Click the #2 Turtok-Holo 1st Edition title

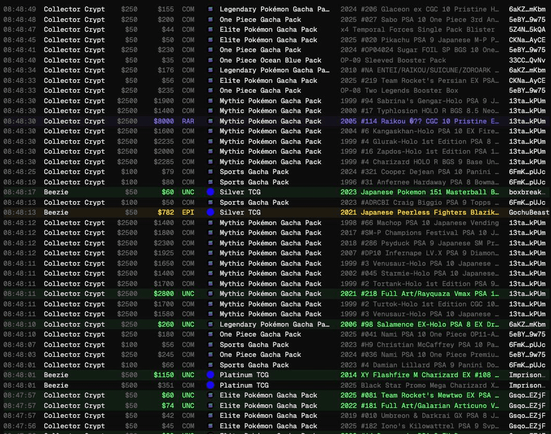pos(420,304)
